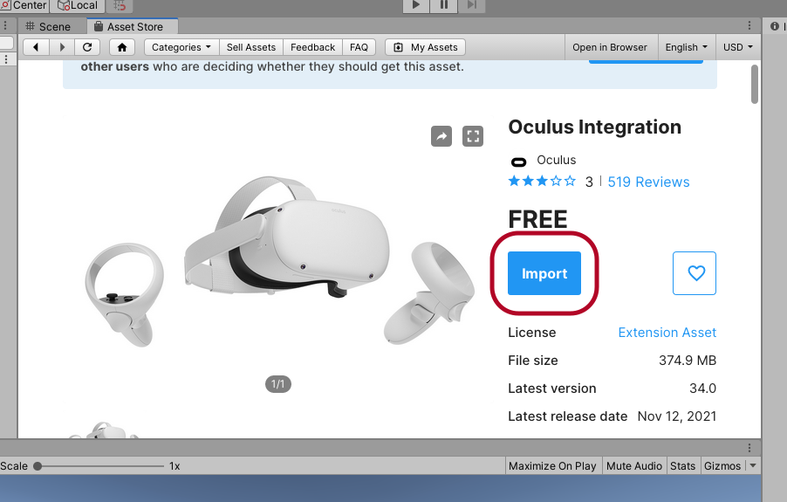Viewport: 787px width, 502px height.
Task: Click Open in Browser
Action: (610, 47)
